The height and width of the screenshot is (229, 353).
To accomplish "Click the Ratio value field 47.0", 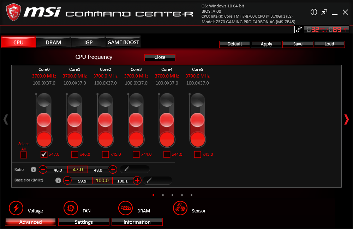I will 78,169.
